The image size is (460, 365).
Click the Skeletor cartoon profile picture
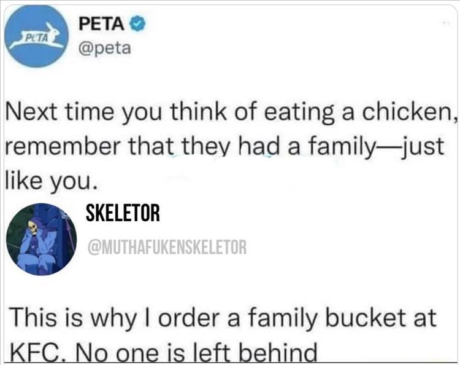(x=40, y=239)
